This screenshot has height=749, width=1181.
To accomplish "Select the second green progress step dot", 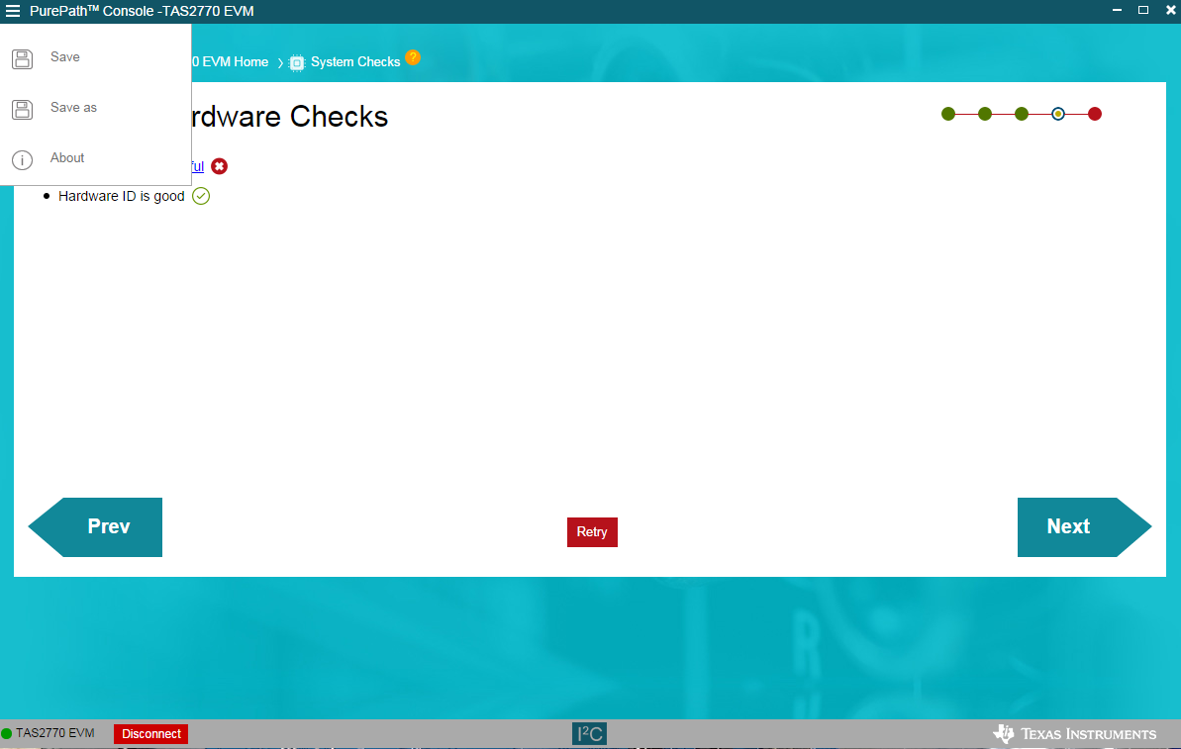I will point(985,114).
